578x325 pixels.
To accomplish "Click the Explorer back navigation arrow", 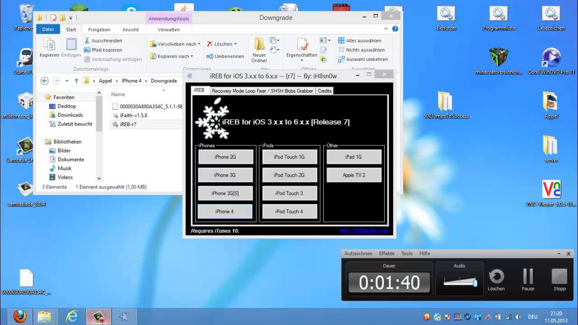I will [x=44, y=81].
